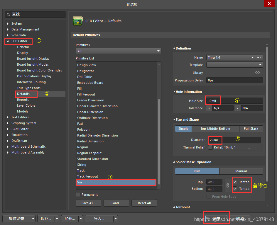Expand the Text Editors node
Screen dimensions: 277x225
point(8,117)
